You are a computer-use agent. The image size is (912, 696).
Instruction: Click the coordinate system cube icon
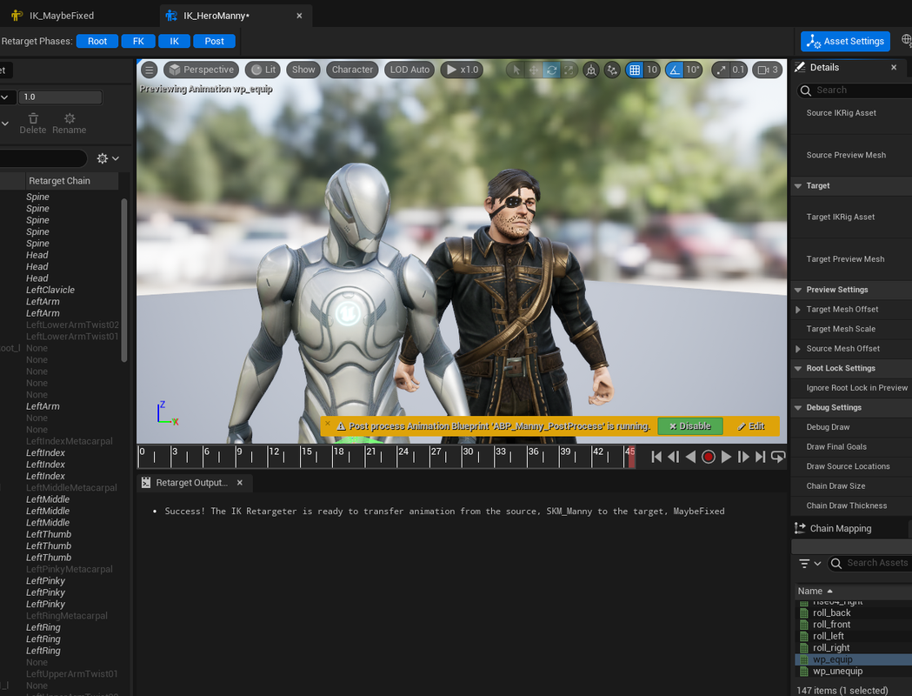pyautogui.click(x=591, y=70)
